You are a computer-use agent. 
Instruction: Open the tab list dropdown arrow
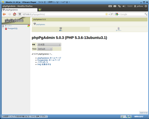pyautogui.click(x=146, y=10)
